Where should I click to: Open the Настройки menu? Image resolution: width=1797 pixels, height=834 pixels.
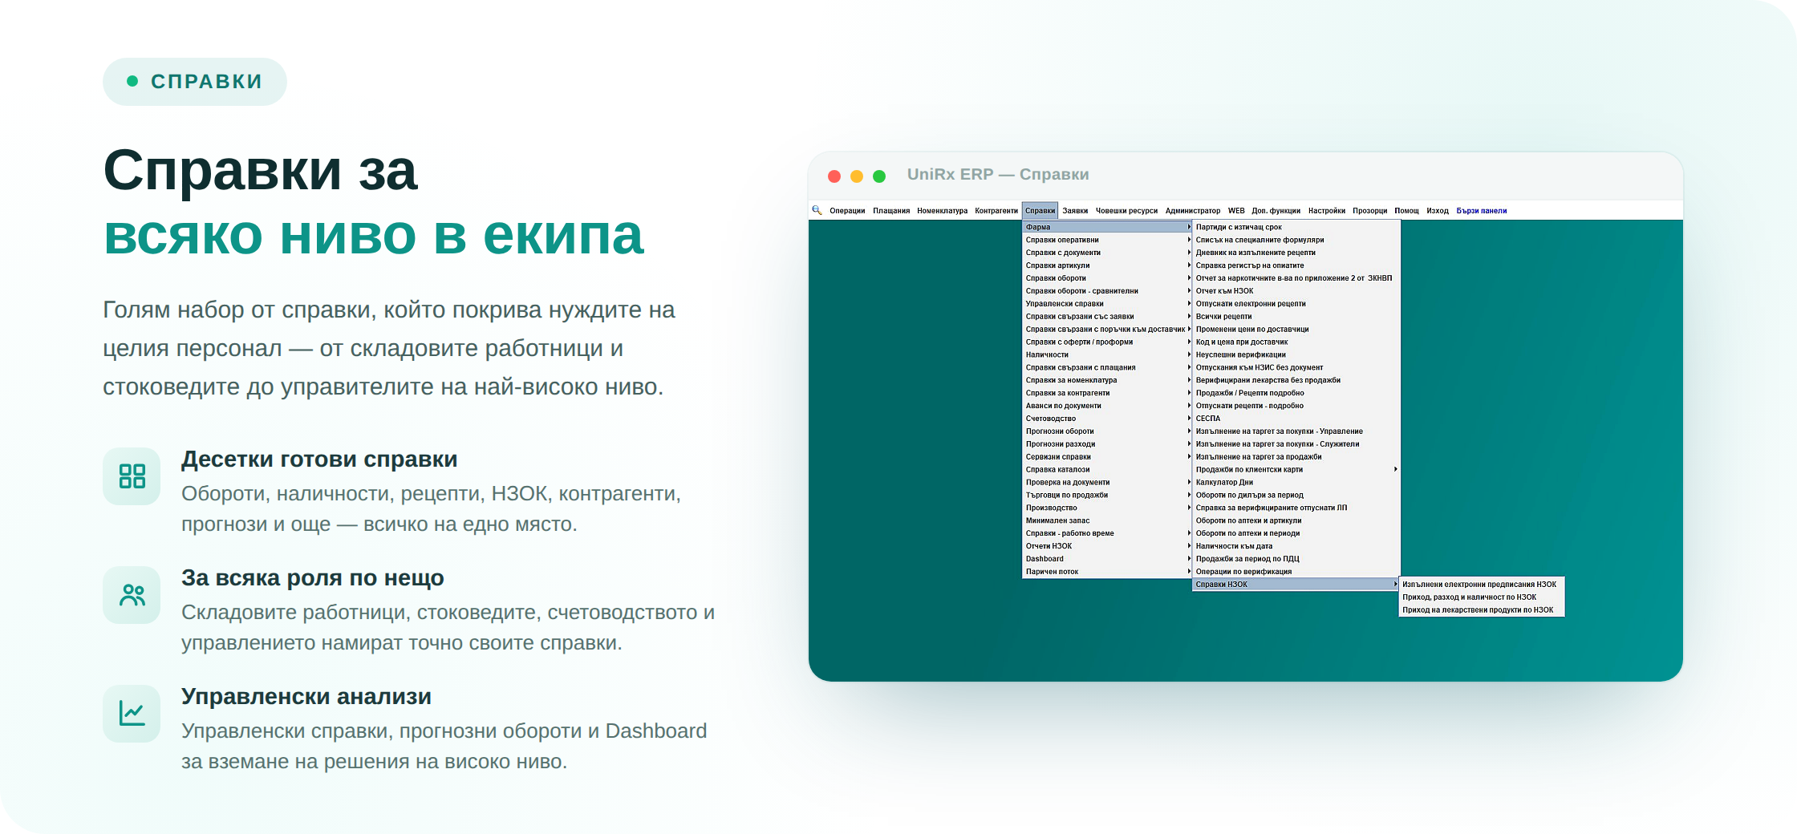click(x=1326, y=211)
